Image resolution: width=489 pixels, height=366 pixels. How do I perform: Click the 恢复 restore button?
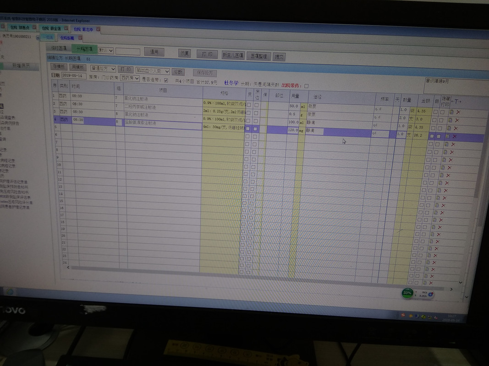[185, 53]
